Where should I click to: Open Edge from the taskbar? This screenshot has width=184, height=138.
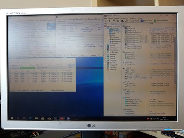(x=30, y=118)
